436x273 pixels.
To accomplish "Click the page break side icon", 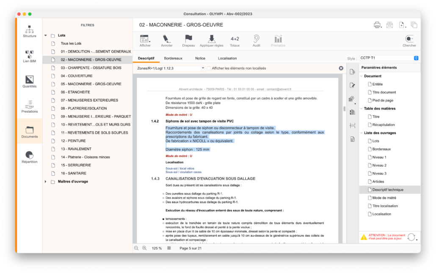I will tap(352, 126).
